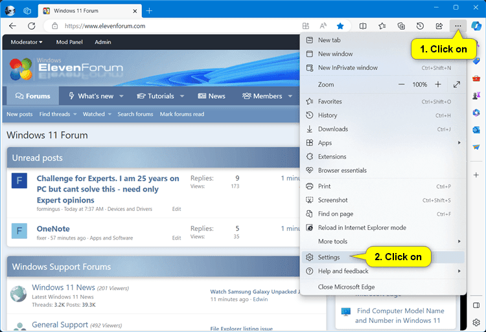Open the Outlook sidebar icon
Viewport: 486px width, 332px height.
(x=476, y=129)
